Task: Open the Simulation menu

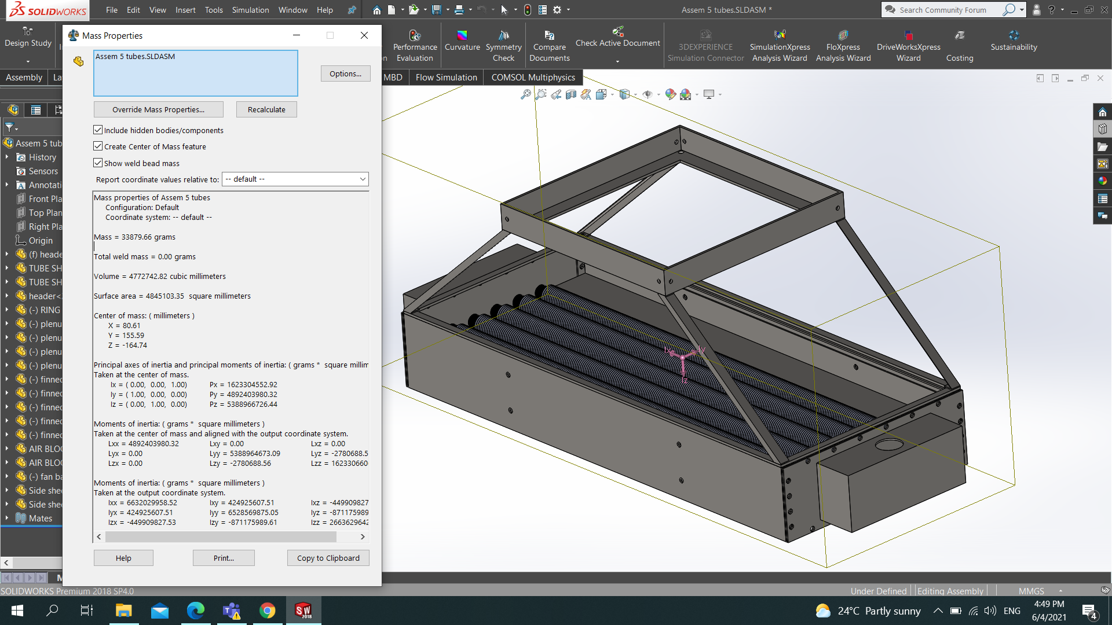Action: (250, 10)
